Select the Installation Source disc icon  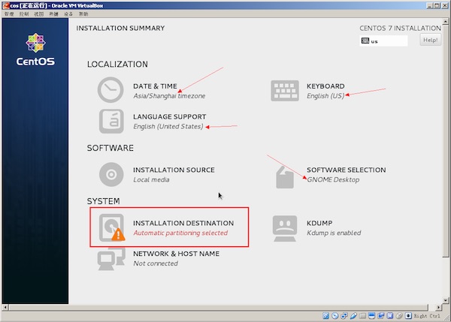[110, 174]
